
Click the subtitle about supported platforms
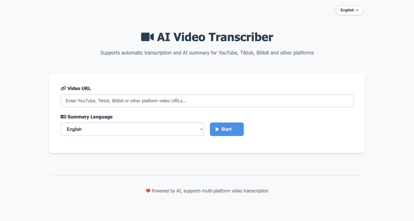click(x=207, y=53)
